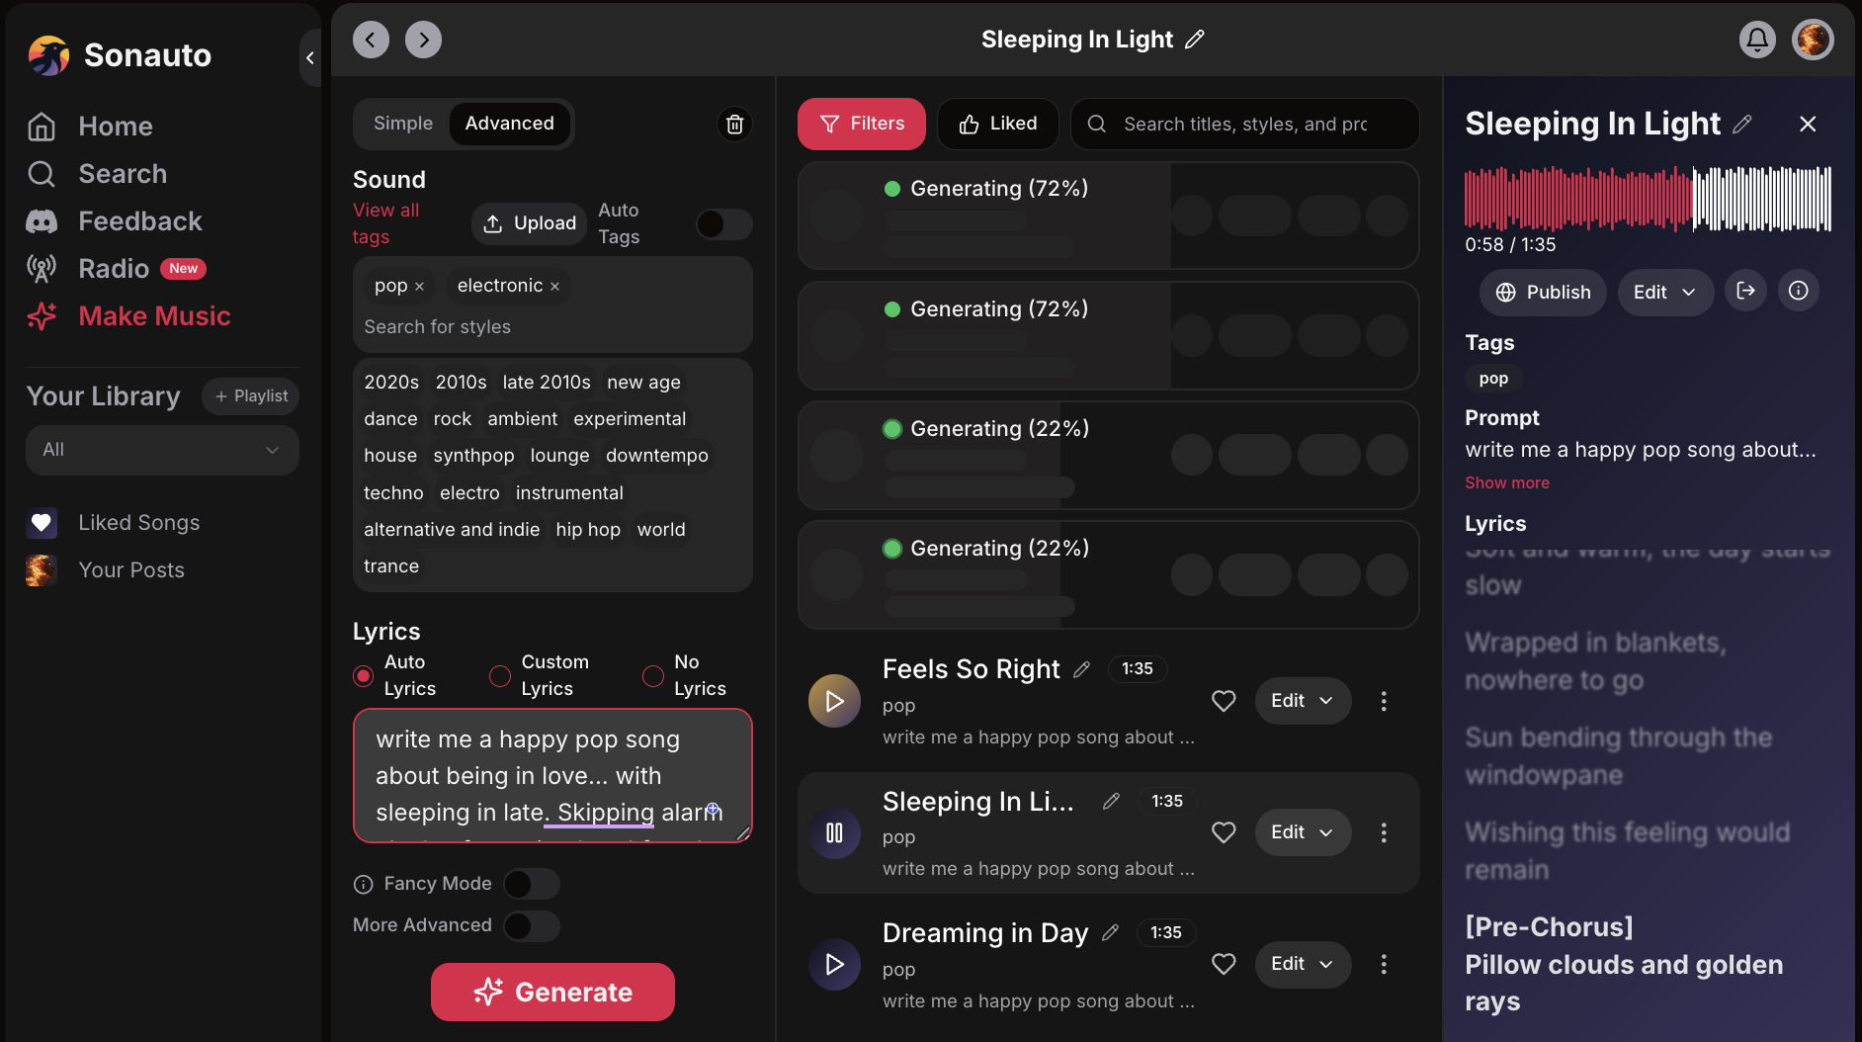The height and width of the screenshot is (1042, 1862).
Task: Expand Edit dropdown for Dreaming in Day
Action: click(1303, 964)
